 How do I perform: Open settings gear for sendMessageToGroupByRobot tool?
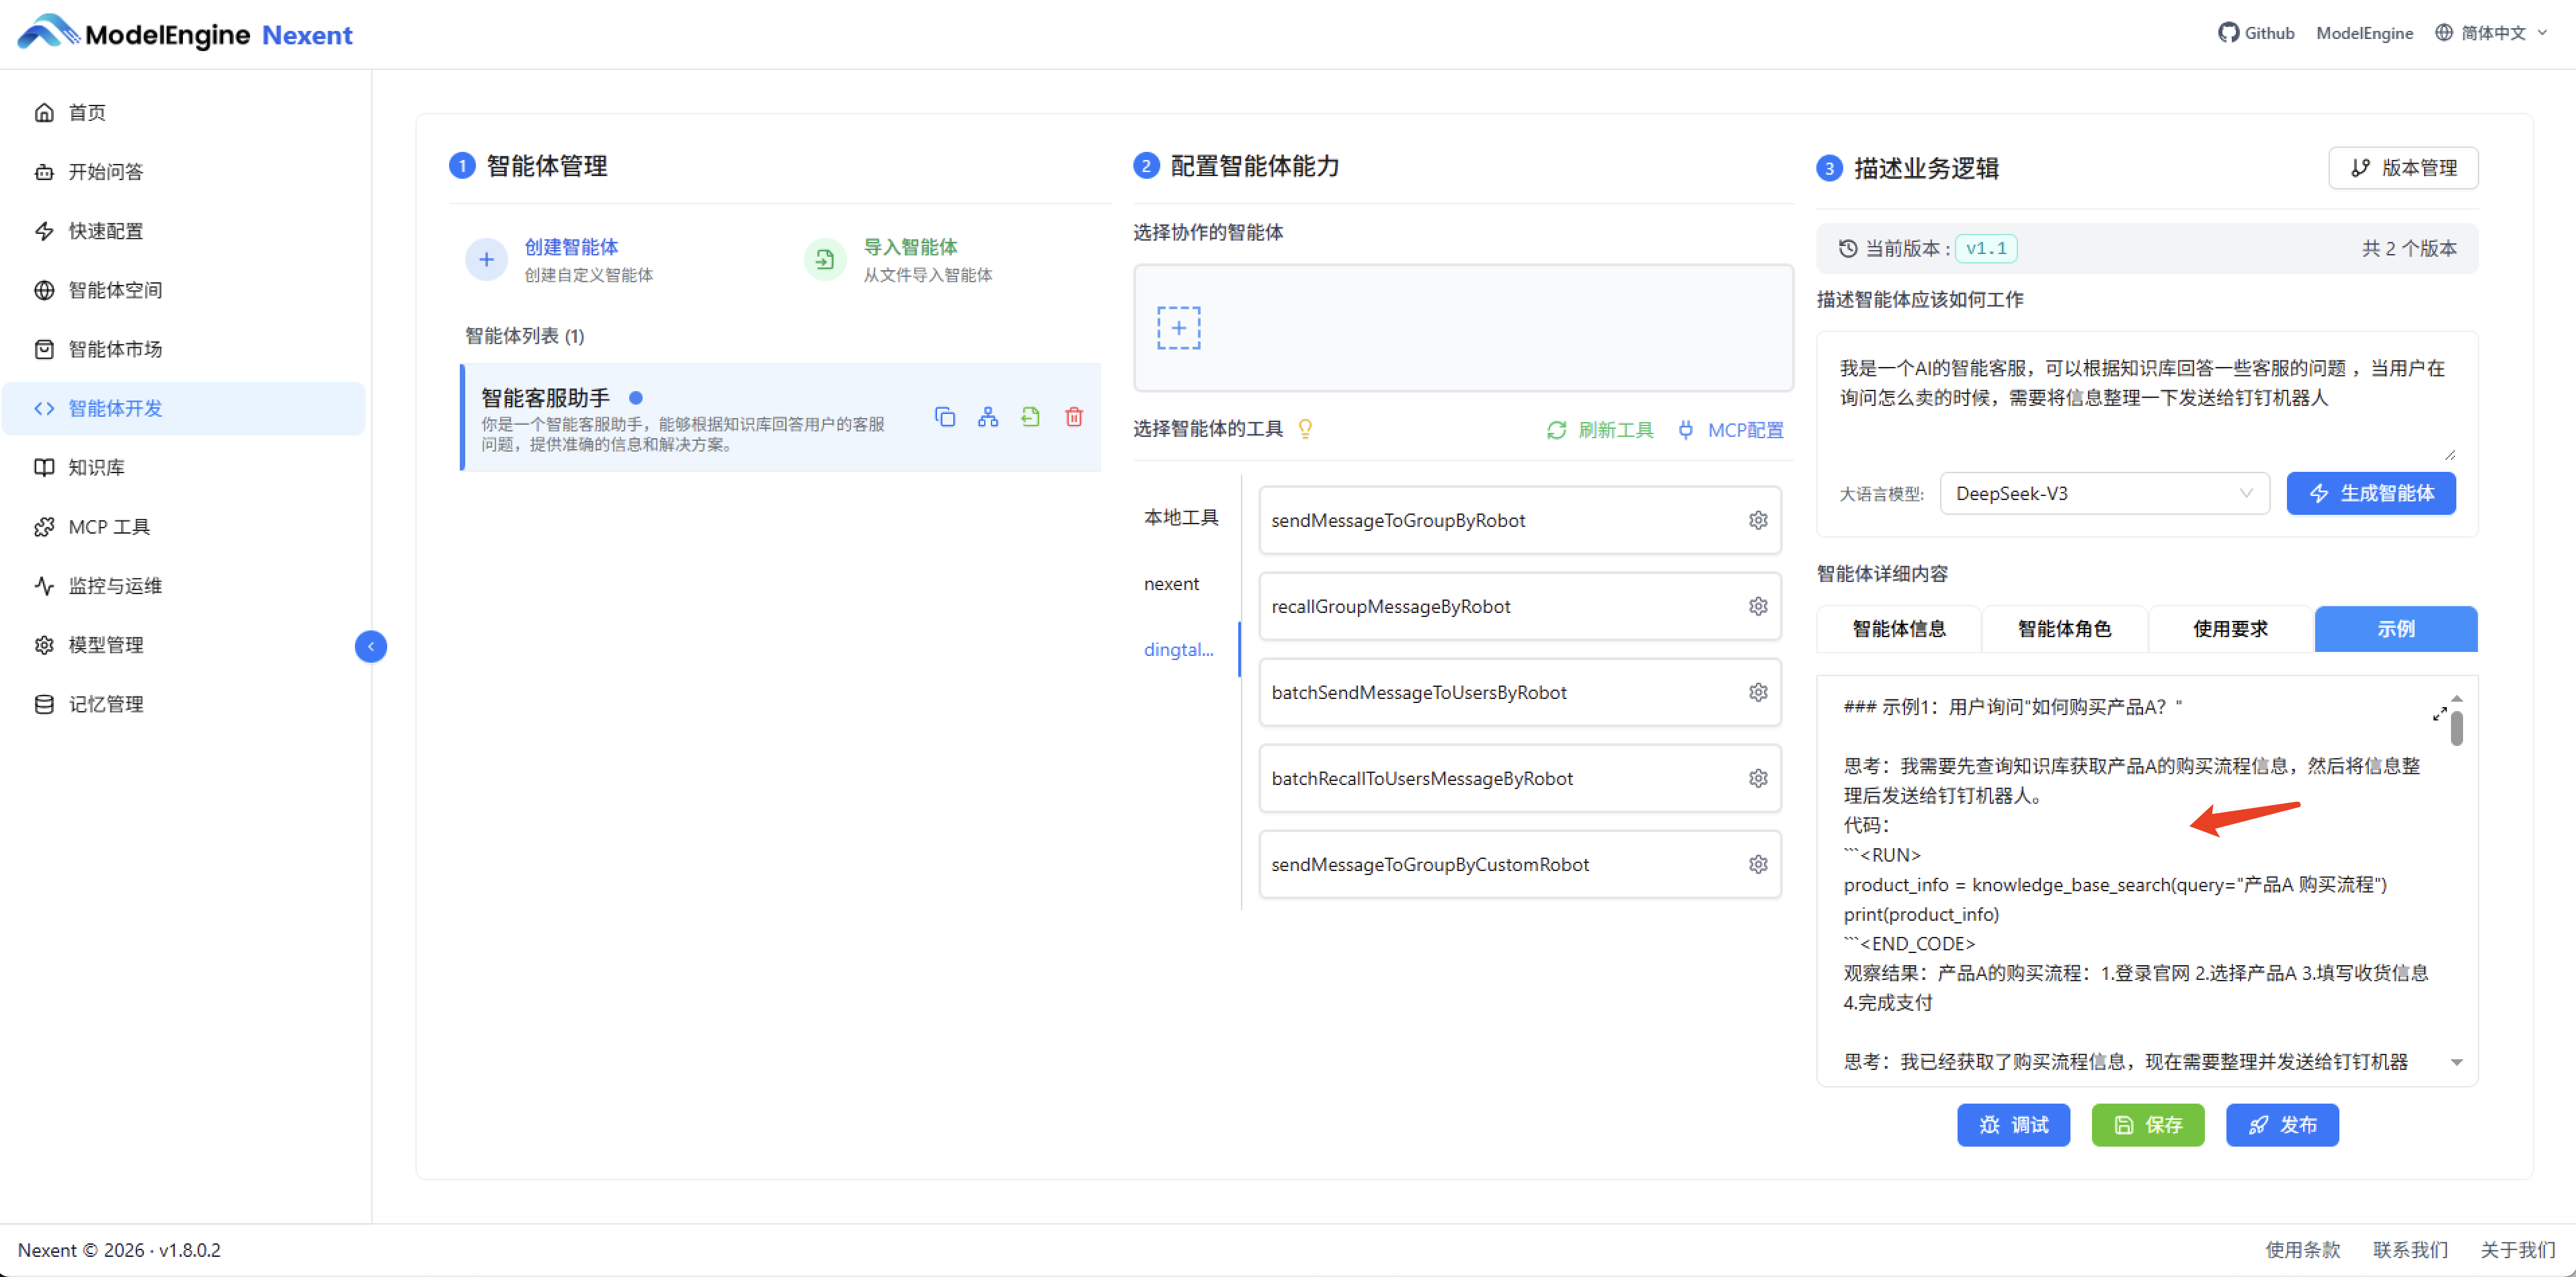click(x=1759, y=520)
